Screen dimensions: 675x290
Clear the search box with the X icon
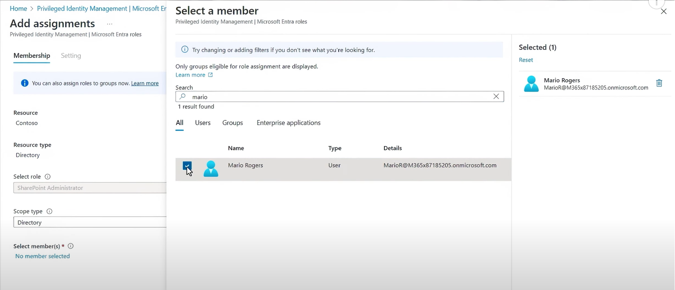point(496,97)
